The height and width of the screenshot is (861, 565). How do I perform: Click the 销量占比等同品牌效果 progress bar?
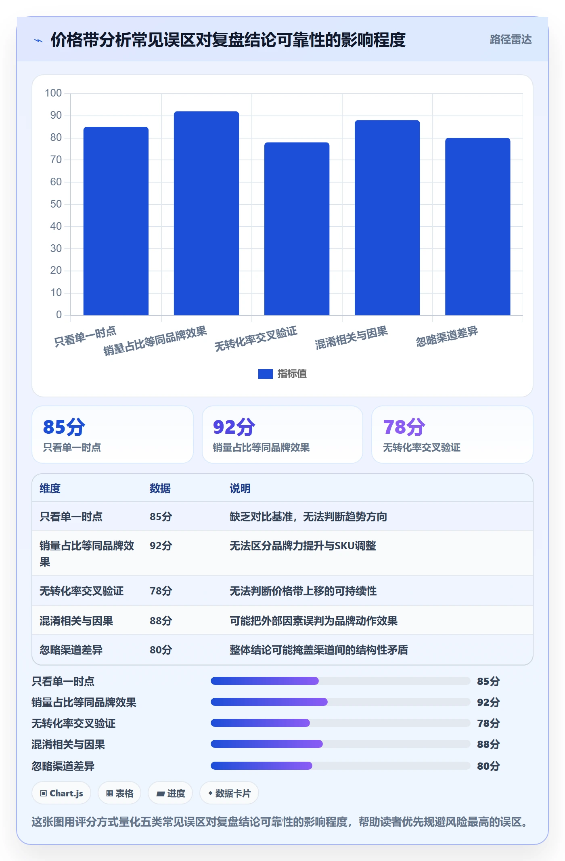(x=341, y=702)
